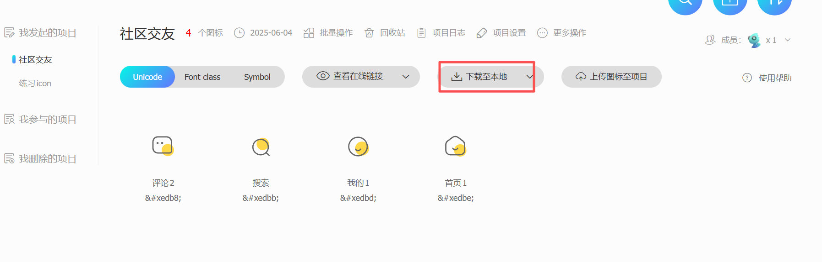This screenshot has width=822, height=262.
Task: Open 项目日志 project log
Action: point(441,33)
